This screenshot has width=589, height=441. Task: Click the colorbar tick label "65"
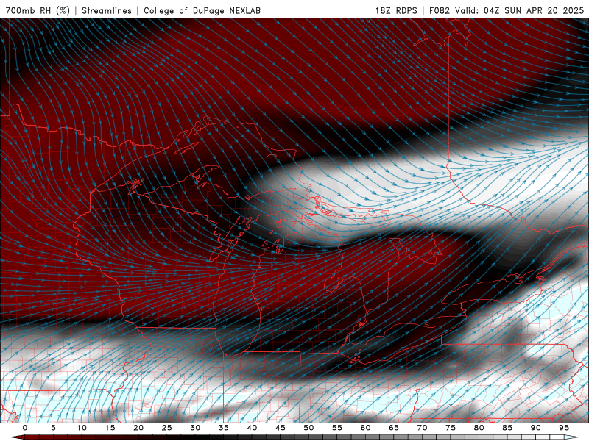click(394, 428)
